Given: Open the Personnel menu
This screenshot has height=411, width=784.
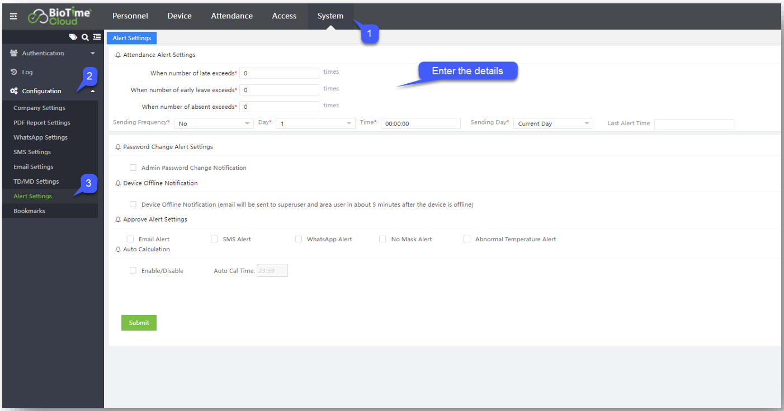Looking at the screenshot, I should [x=130, y=16].
